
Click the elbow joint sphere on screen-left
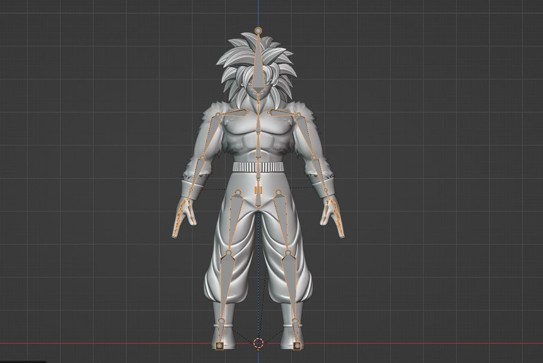[x=202, y=158]
